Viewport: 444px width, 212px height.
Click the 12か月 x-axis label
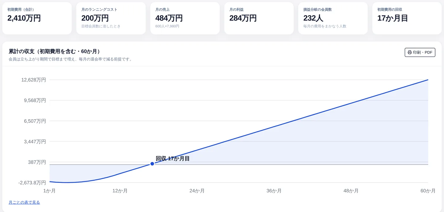pos(120,191)
